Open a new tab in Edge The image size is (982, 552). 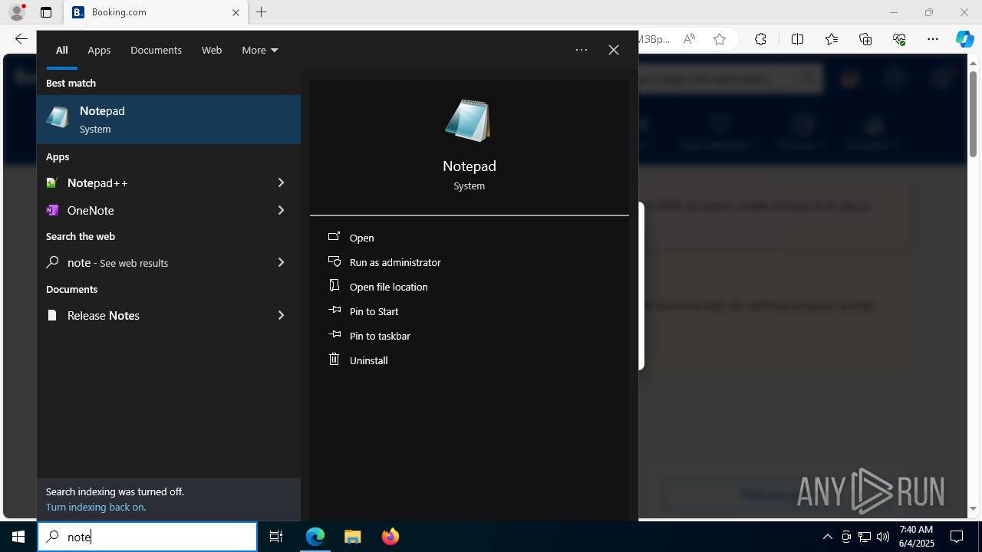(x=262, y=12)
